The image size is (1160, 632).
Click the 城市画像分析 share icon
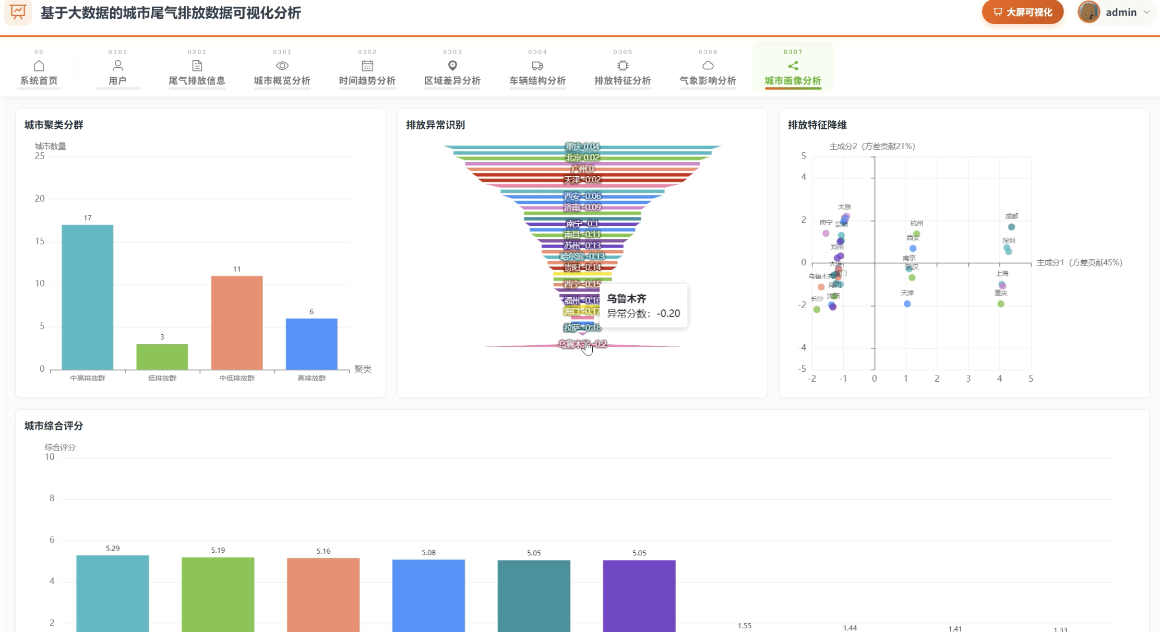pyautogui.click(x=793, y=66)
